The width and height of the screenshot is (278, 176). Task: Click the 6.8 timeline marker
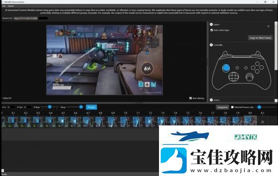pos(100,113)
